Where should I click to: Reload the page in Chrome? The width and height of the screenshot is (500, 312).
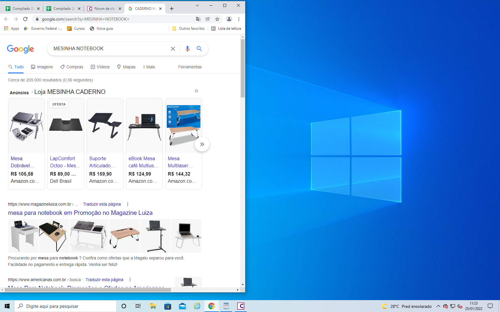(x=25, y=19)
